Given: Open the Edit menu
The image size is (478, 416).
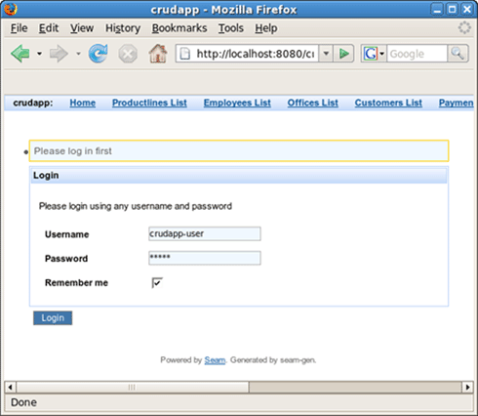Looking at the screenshot, I should [x=49, y=28].
